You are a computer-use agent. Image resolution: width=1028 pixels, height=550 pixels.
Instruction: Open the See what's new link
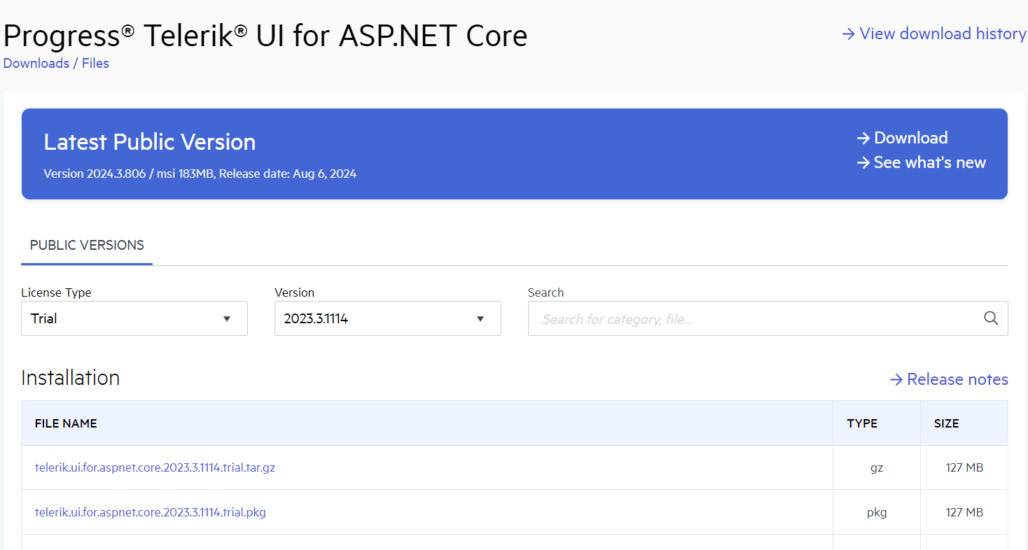click(x=929, y=162)
